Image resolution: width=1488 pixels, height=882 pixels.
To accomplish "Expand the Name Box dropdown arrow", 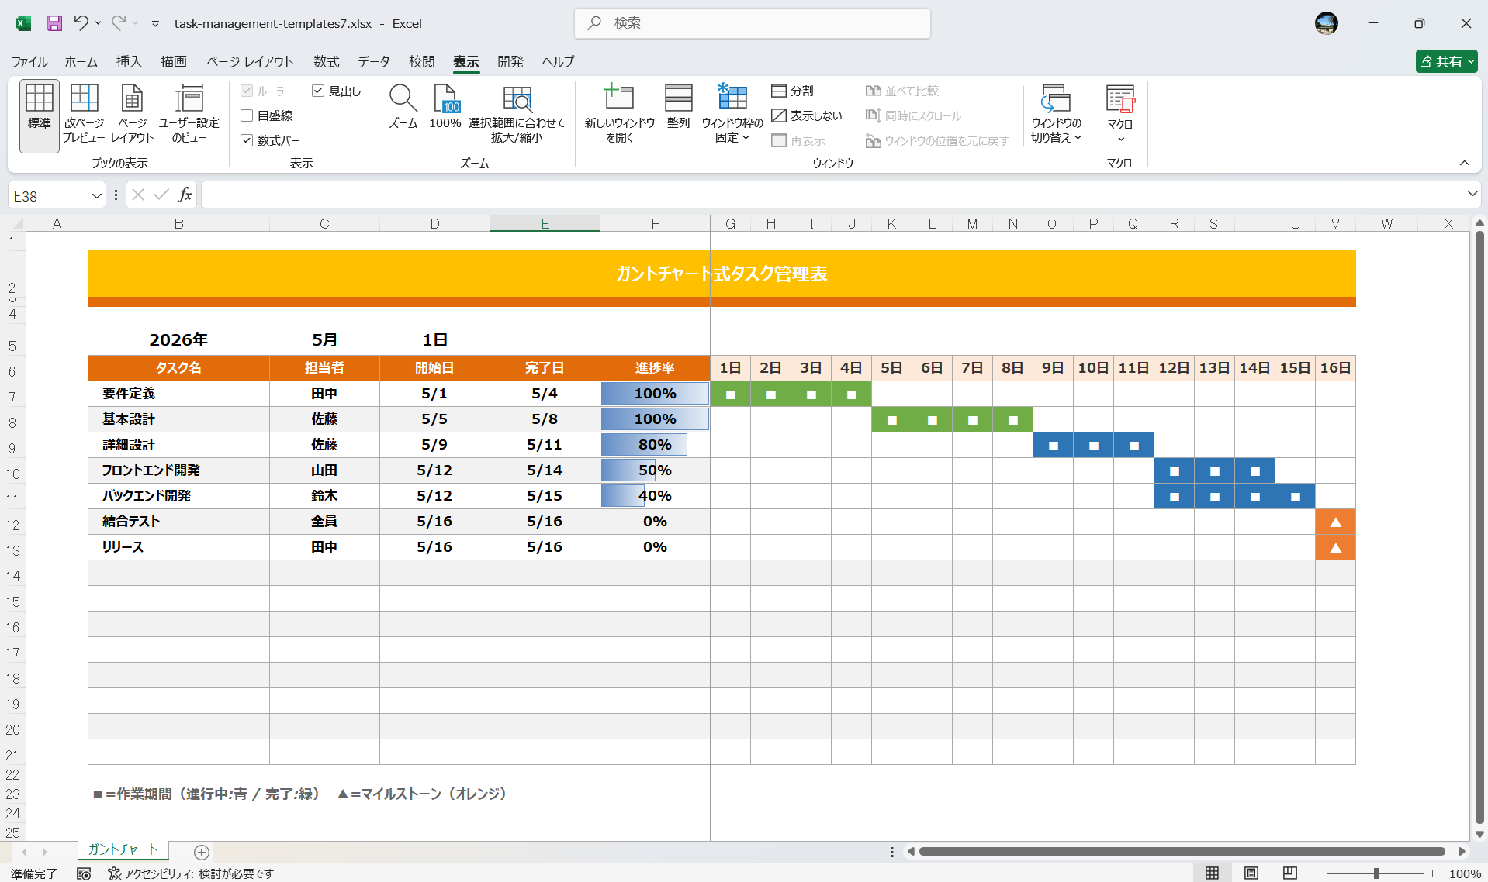I will coord(96,196).
